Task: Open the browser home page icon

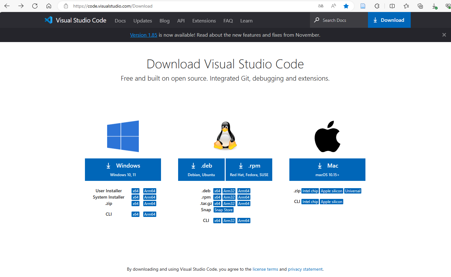Action: (49, 6)
